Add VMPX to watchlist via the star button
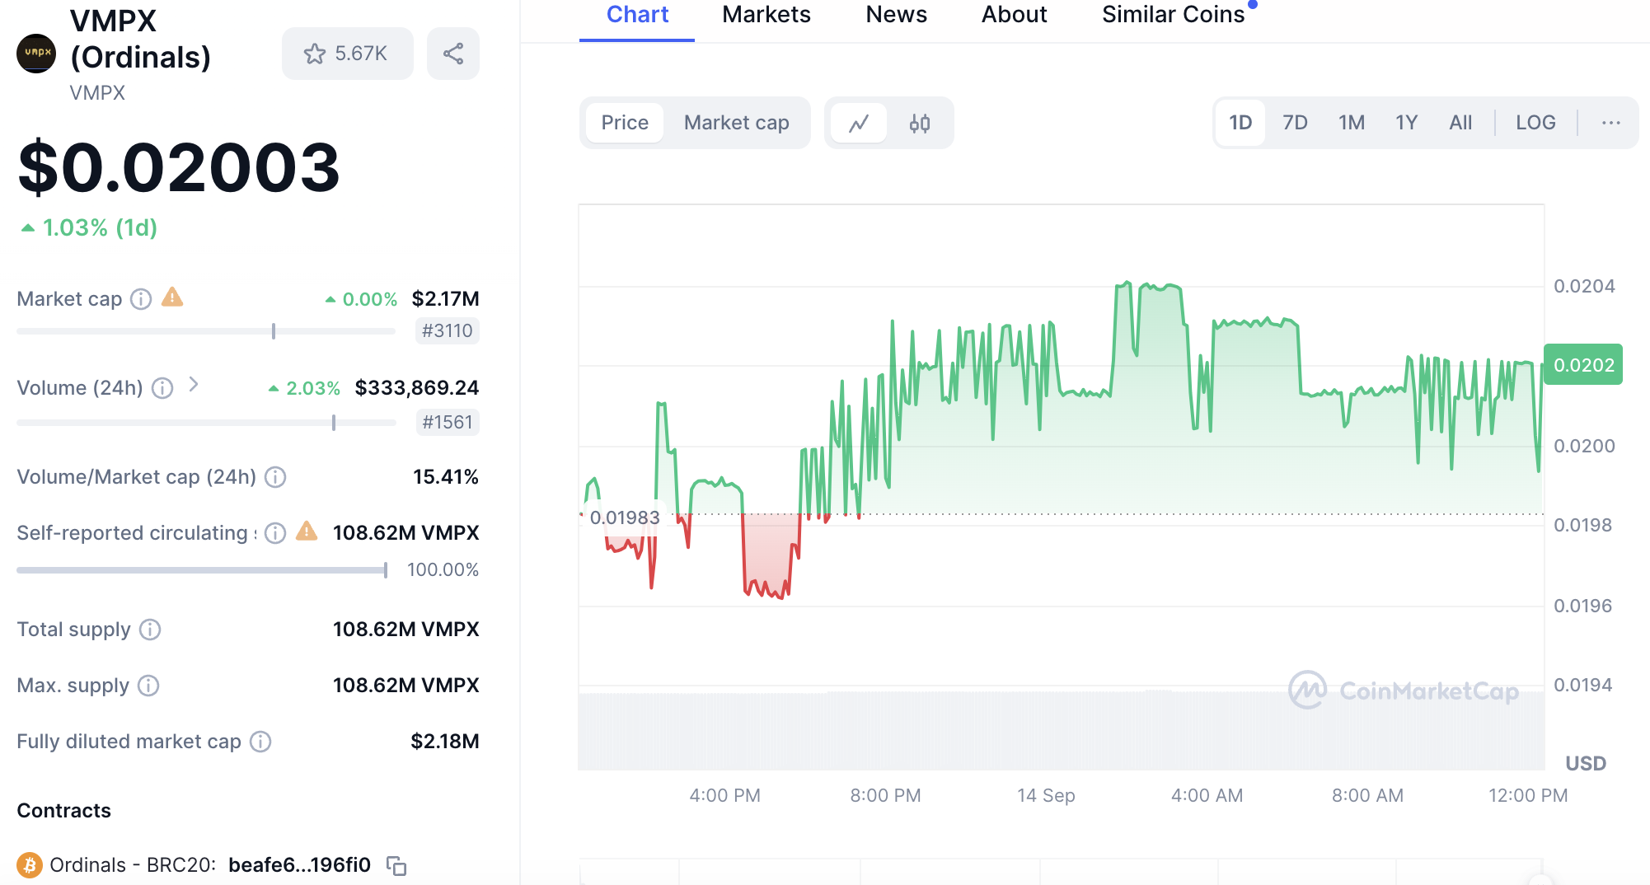 tap(347, 54)
